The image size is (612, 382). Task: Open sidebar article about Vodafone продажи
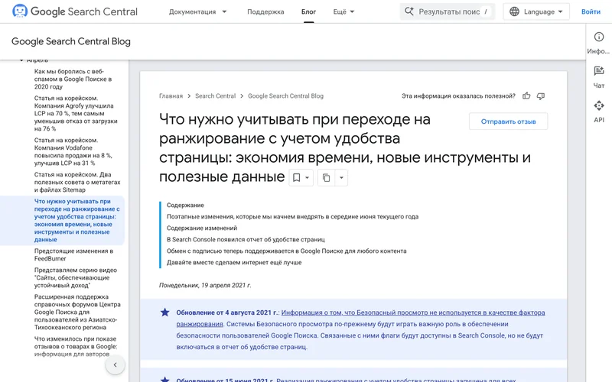[73, 151]
